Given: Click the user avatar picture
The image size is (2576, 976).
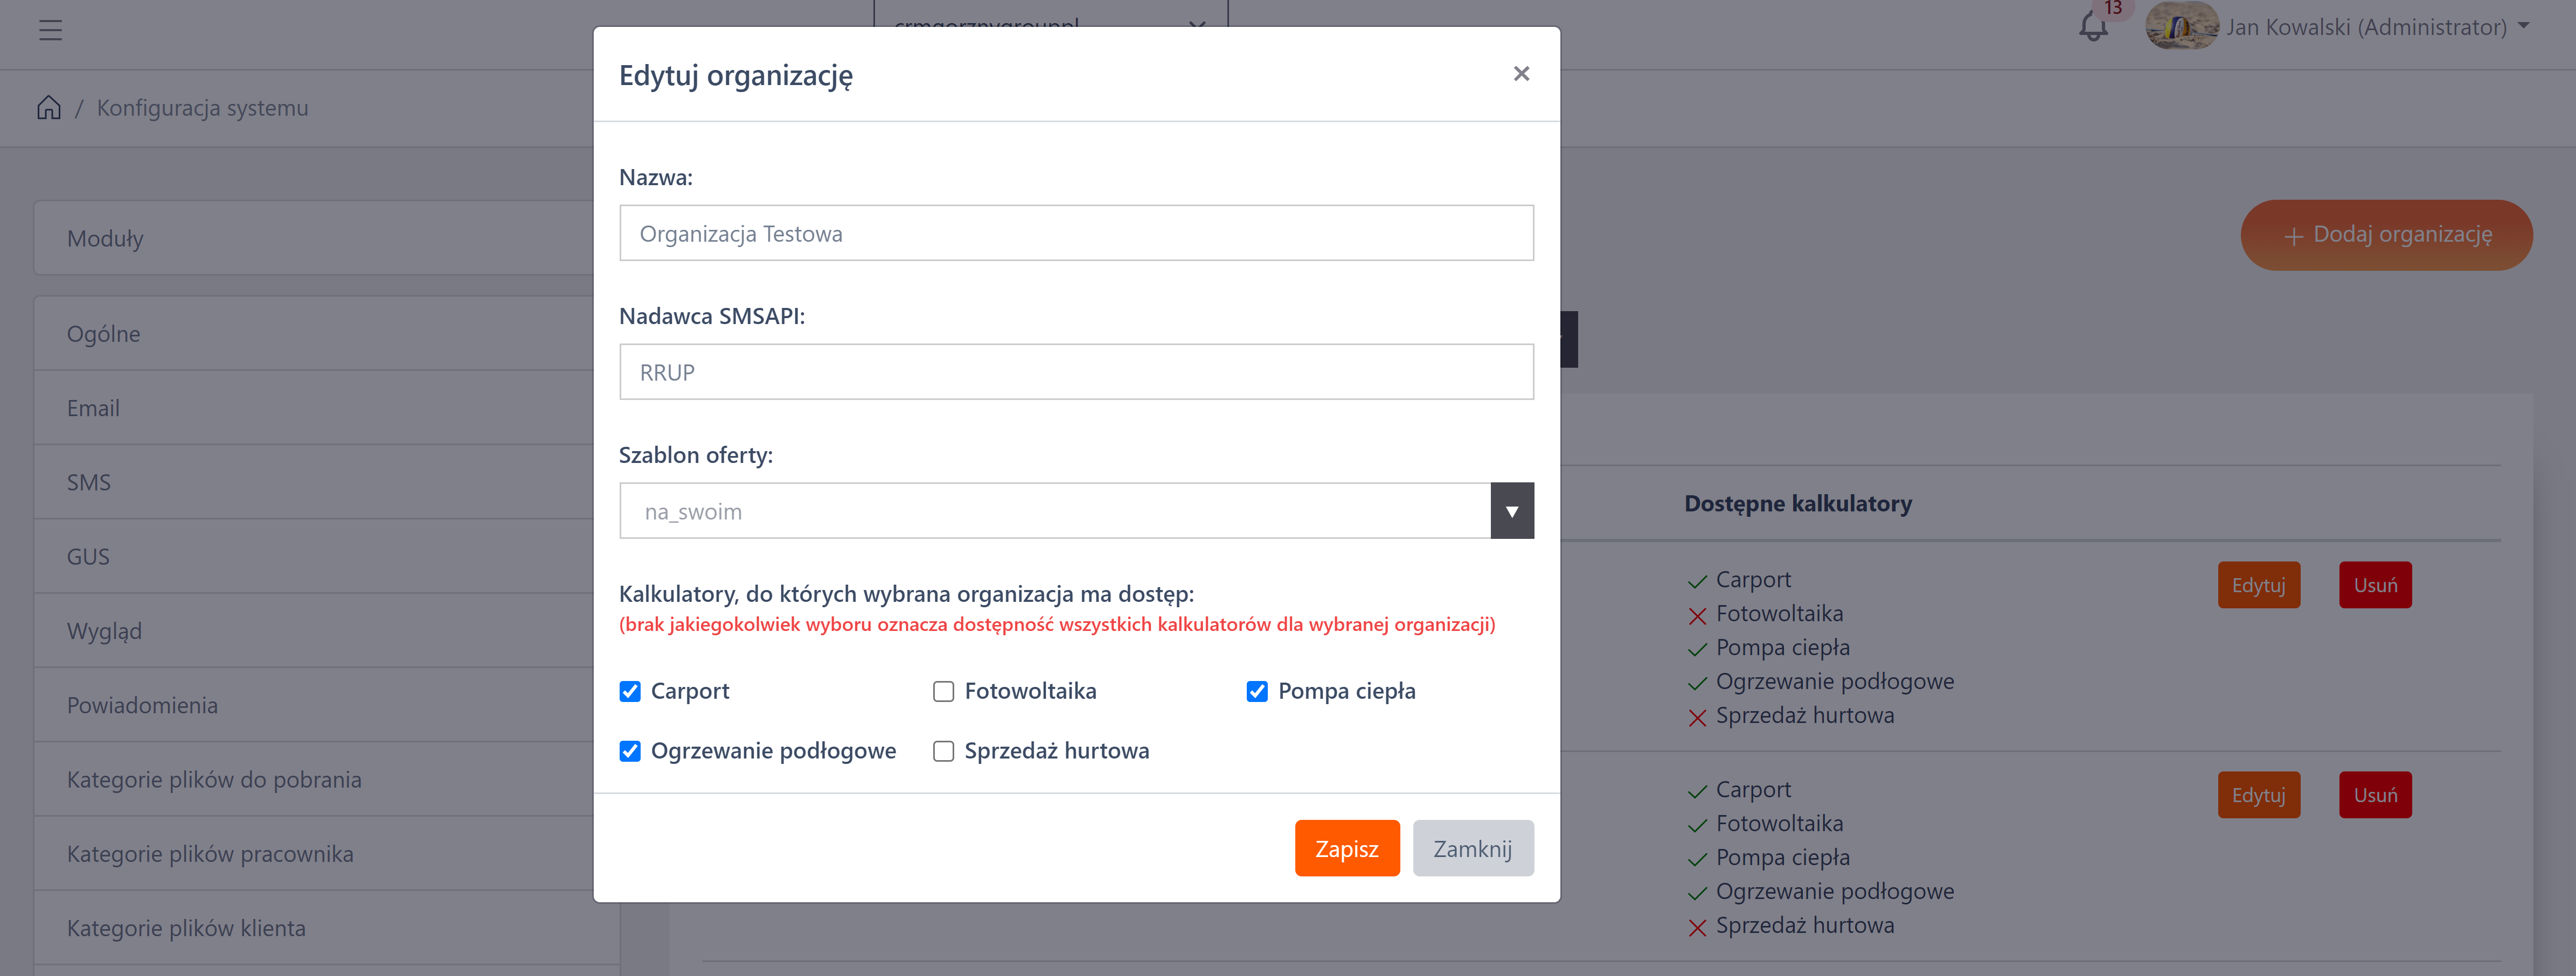Looking at the screenshot, I should click(x=2181, y=26).
